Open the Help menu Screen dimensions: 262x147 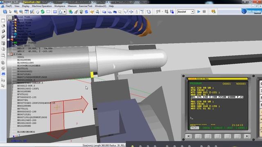111,6
